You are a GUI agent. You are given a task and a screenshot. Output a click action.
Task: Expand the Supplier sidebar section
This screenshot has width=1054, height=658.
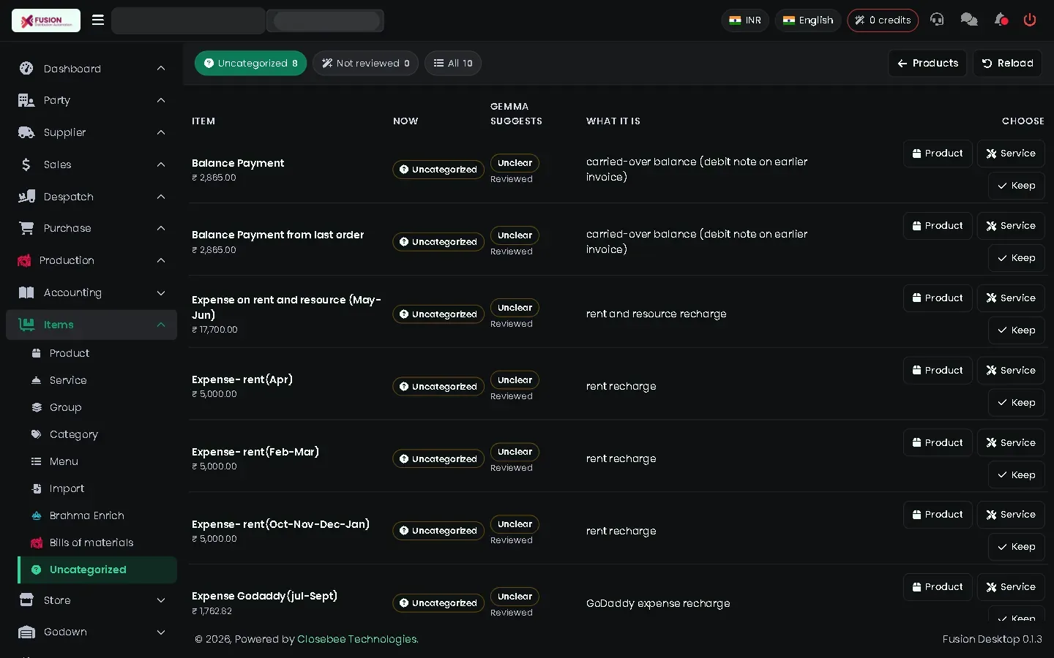coord(91,132)
